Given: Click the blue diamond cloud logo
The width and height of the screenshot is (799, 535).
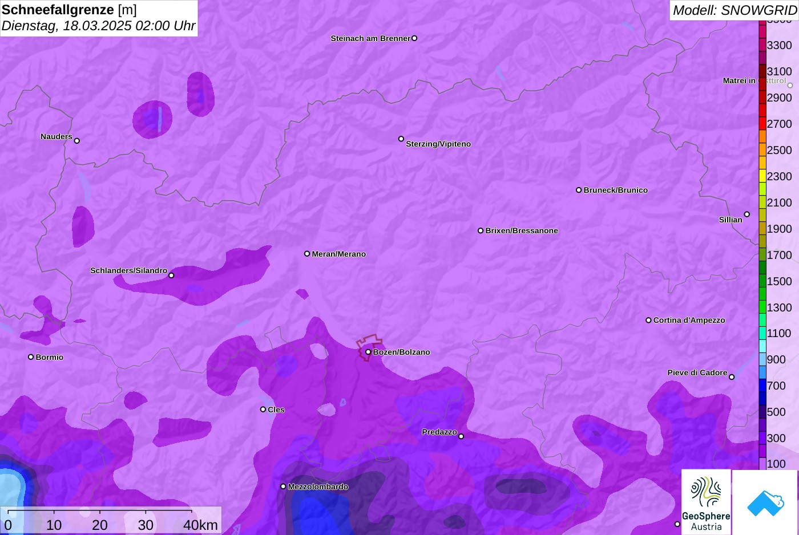Looking at the screenshot, I should tap(765, 502).
